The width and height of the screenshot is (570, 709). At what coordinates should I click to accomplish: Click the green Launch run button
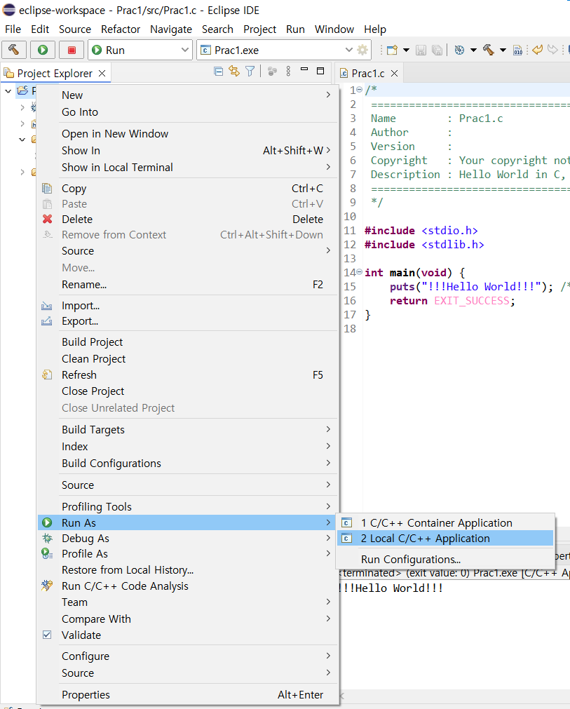pos(43,50)
